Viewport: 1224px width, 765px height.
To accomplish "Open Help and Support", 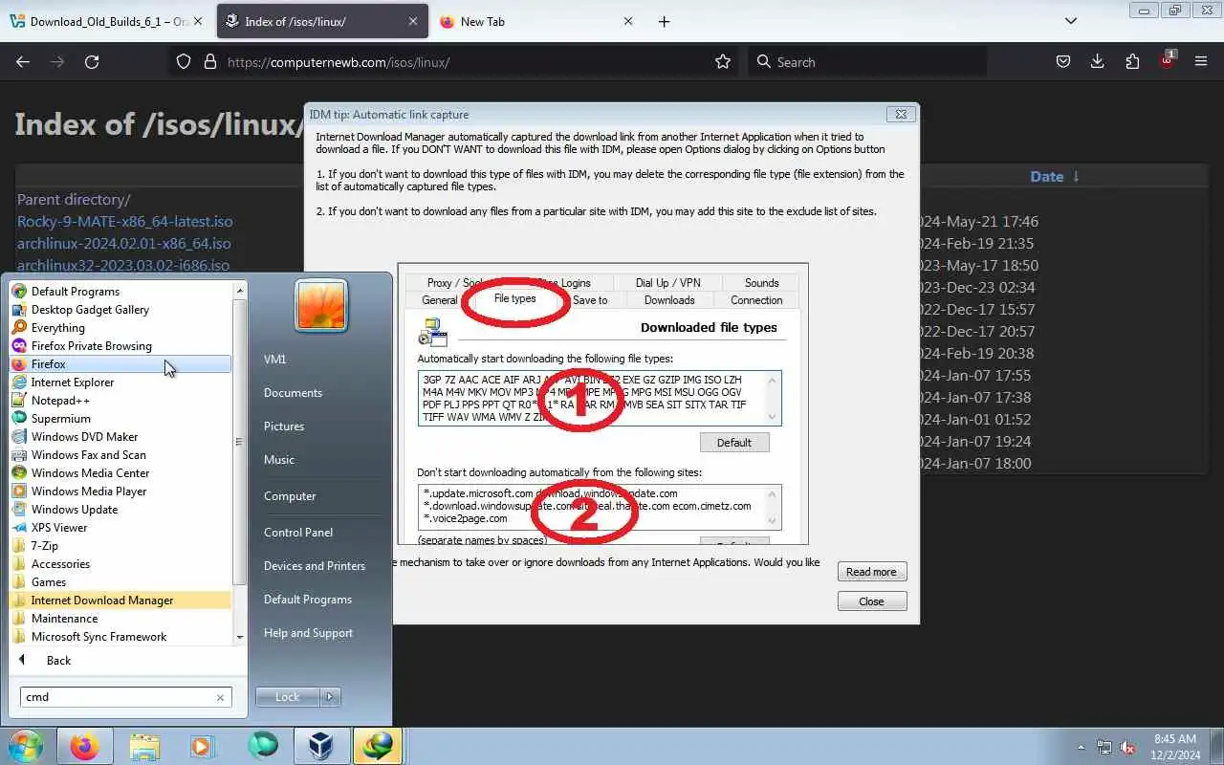I will point(308,633).
